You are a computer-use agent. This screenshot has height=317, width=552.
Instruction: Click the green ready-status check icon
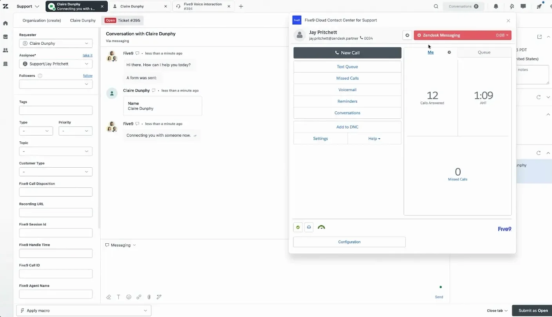click(x=298, y=227)
